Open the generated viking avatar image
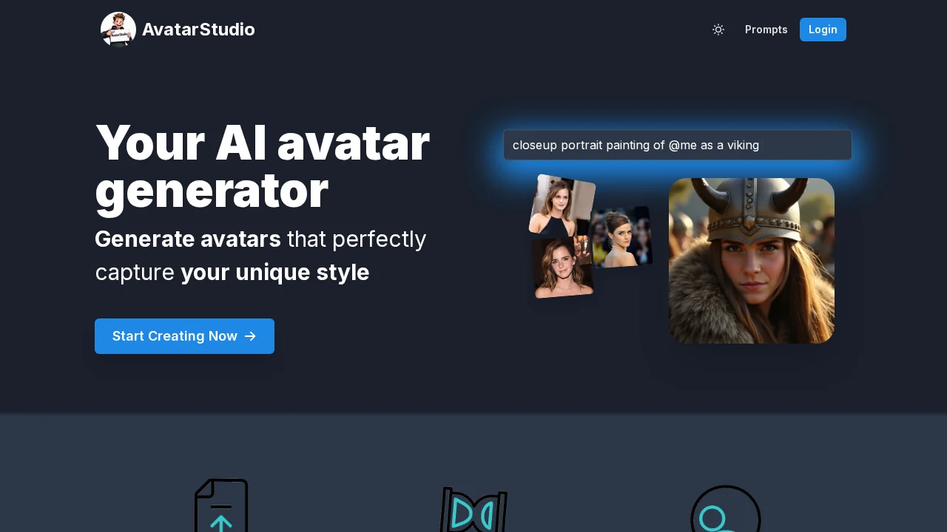Image resolution: width=947 pixels, height=532 pixels. pos(752,260)
